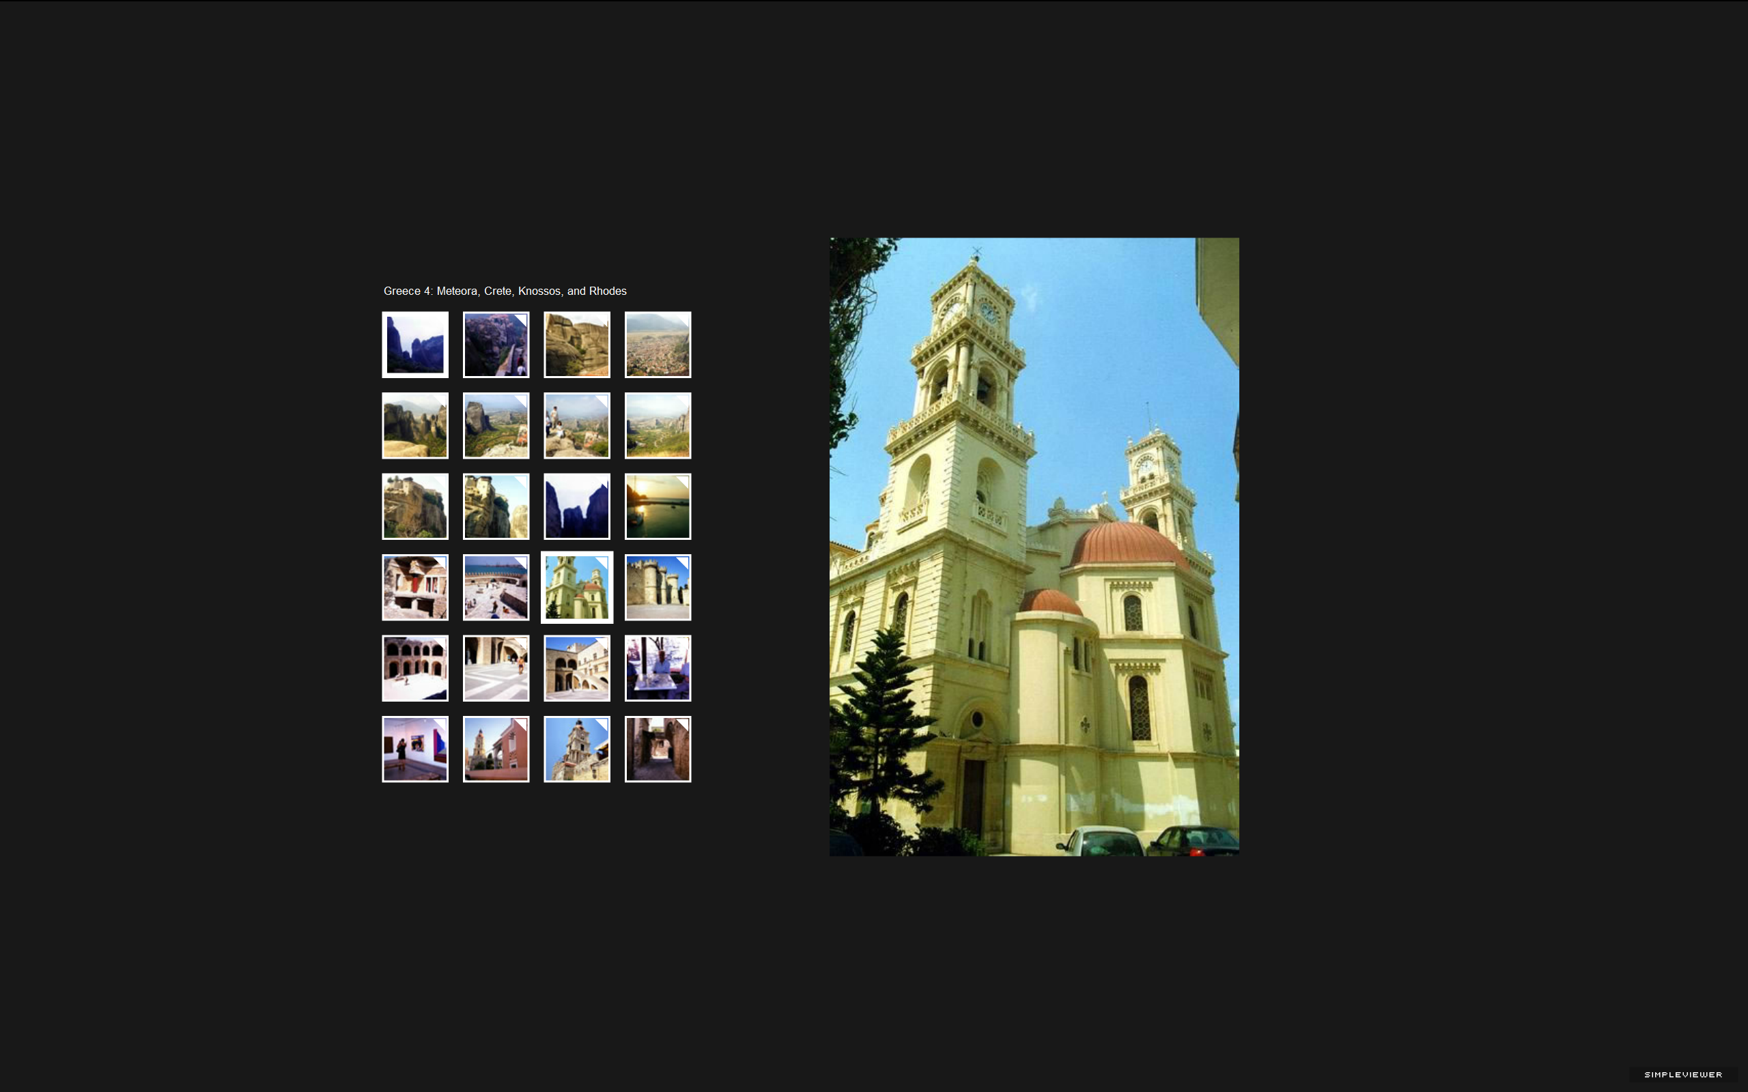Image resolution: width=1748 pixels, height=1092 pixels.
Task: Select thumbnail of cliff monastery beside bright blue sky
Action: 496,506
